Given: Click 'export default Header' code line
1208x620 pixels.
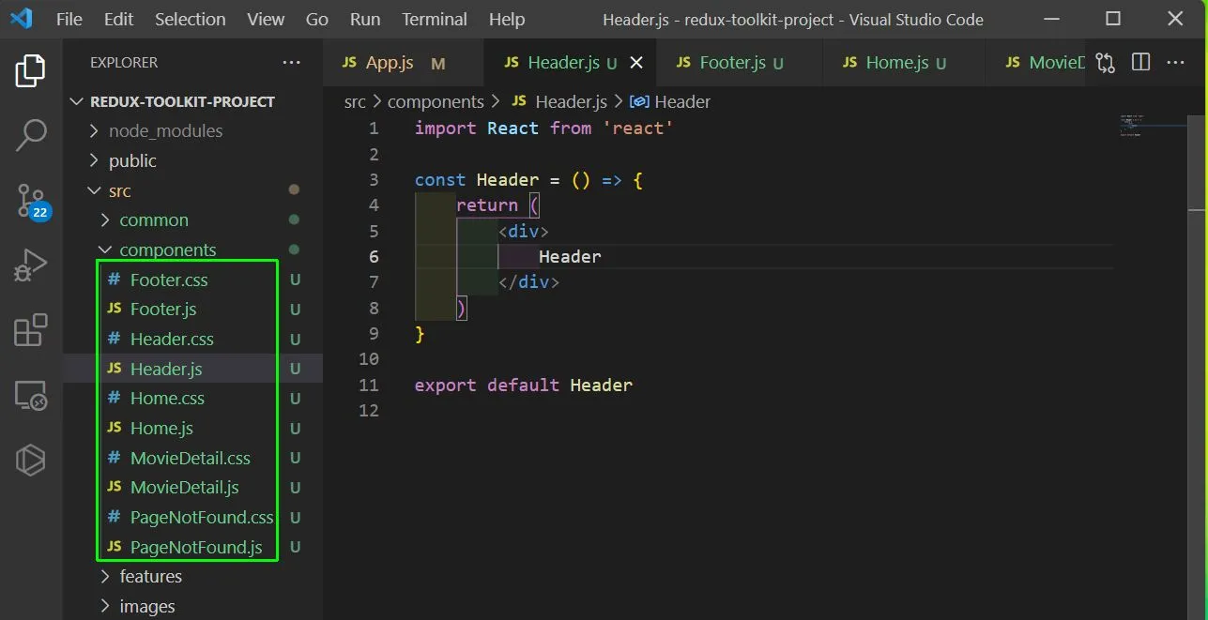Looking at the screenshot, I should [x=524, y=385].
